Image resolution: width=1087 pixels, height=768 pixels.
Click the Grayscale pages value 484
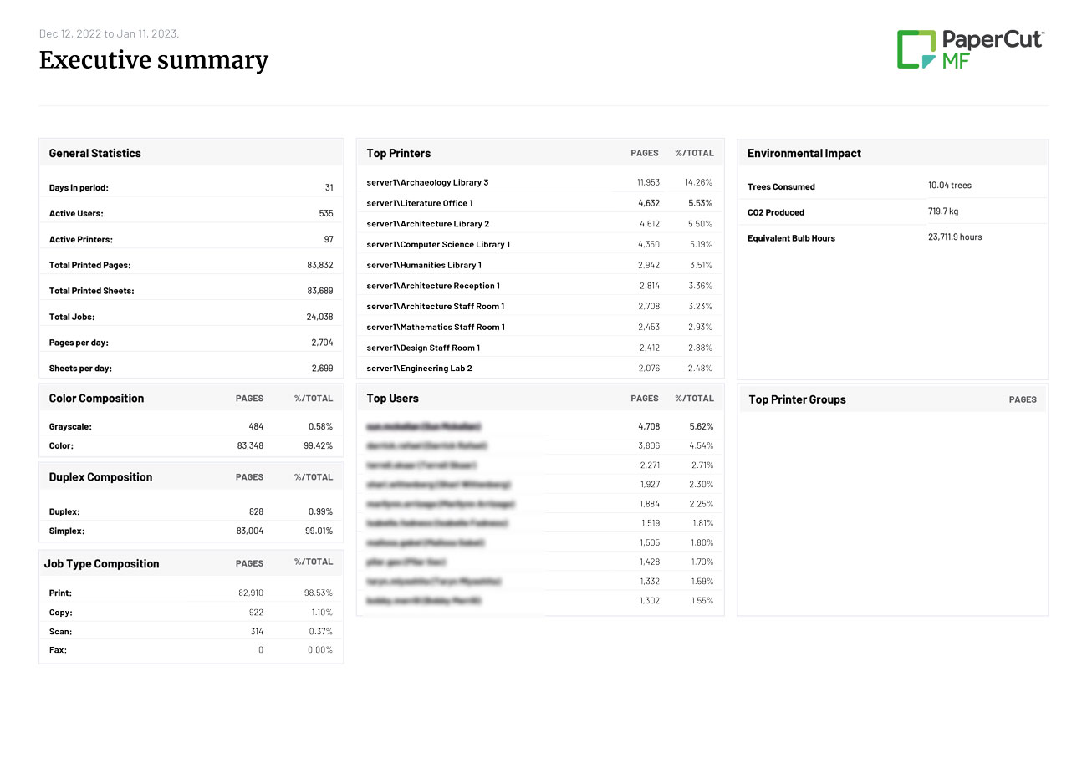(x=256, y=427)
